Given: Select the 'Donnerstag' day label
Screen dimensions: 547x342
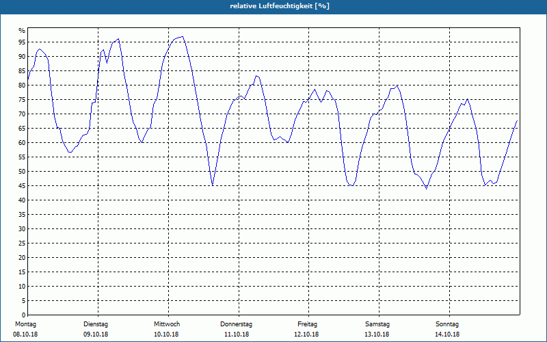Looking at the screenshot, I should [x=236, y=324].
